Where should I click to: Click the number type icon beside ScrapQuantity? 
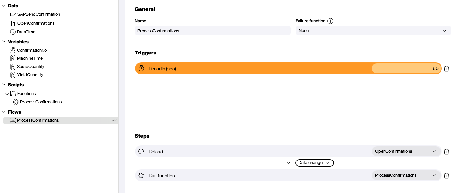13,66
